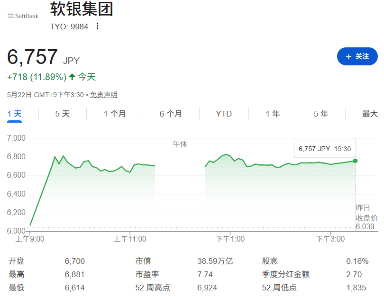This screenshot has height=297, width=384.
Task: Click the 52 周高点 value 6,924
Action: 207,288
